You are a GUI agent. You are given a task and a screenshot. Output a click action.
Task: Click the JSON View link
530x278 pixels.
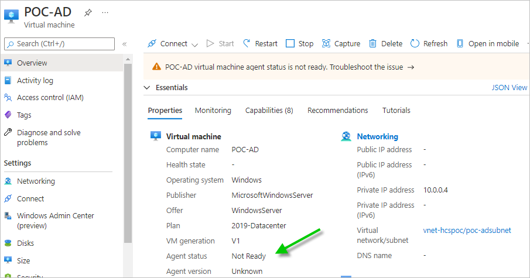pos(509,87)
